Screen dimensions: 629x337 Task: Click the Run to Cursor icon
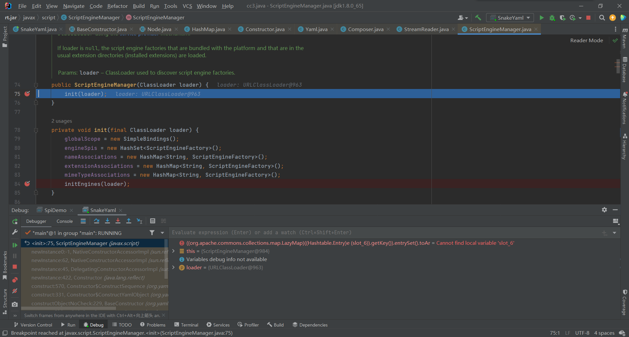(140, 221)
